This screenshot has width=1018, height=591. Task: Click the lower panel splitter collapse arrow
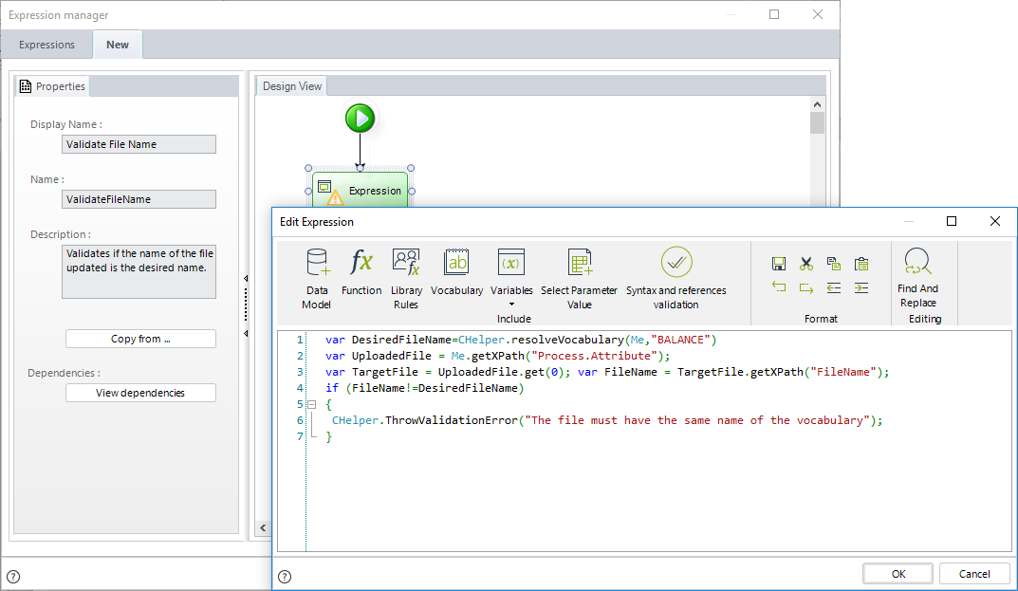coord(246,333)
